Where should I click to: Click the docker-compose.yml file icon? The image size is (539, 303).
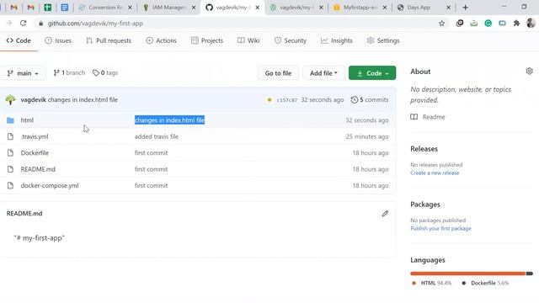tap(10, 185)
